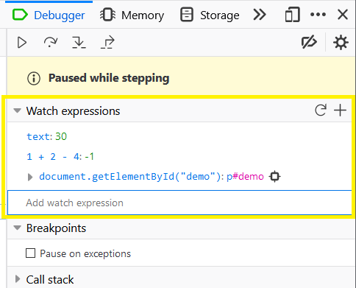Click the Deactivate breakpoints icon
Image resolution: width=356 pixels, height=288 pixels.
[309, 42]
